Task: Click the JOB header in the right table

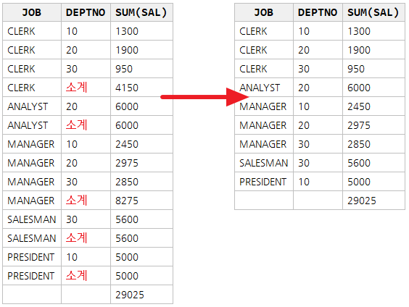Action: 264,12
